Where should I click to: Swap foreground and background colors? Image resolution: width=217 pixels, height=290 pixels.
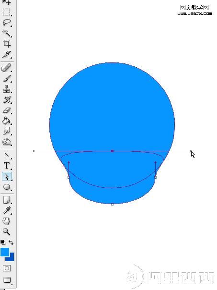click(11, 242)
